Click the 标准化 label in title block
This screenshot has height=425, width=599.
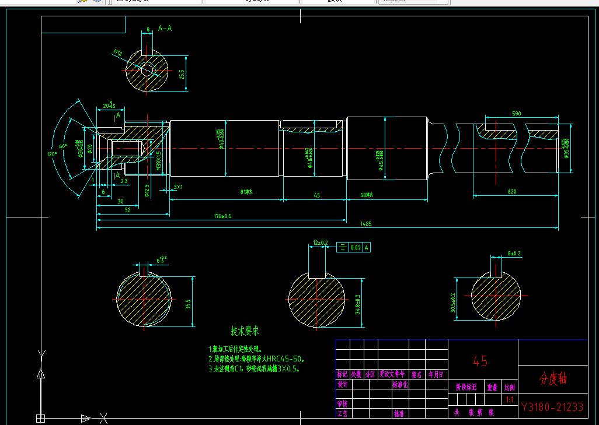400,385
